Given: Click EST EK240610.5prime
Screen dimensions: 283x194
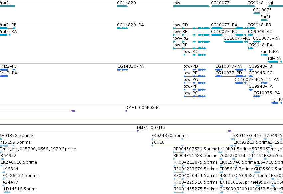Looking at the screenshot, I should 1,166.
